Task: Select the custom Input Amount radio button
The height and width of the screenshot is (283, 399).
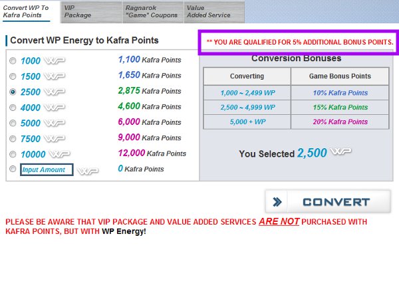Action: coord(13,169)
